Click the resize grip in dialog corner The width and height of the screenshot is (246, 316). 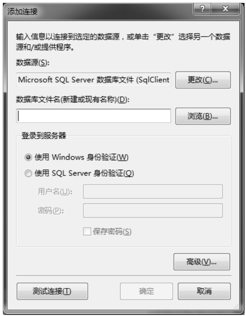coord(236,306)
